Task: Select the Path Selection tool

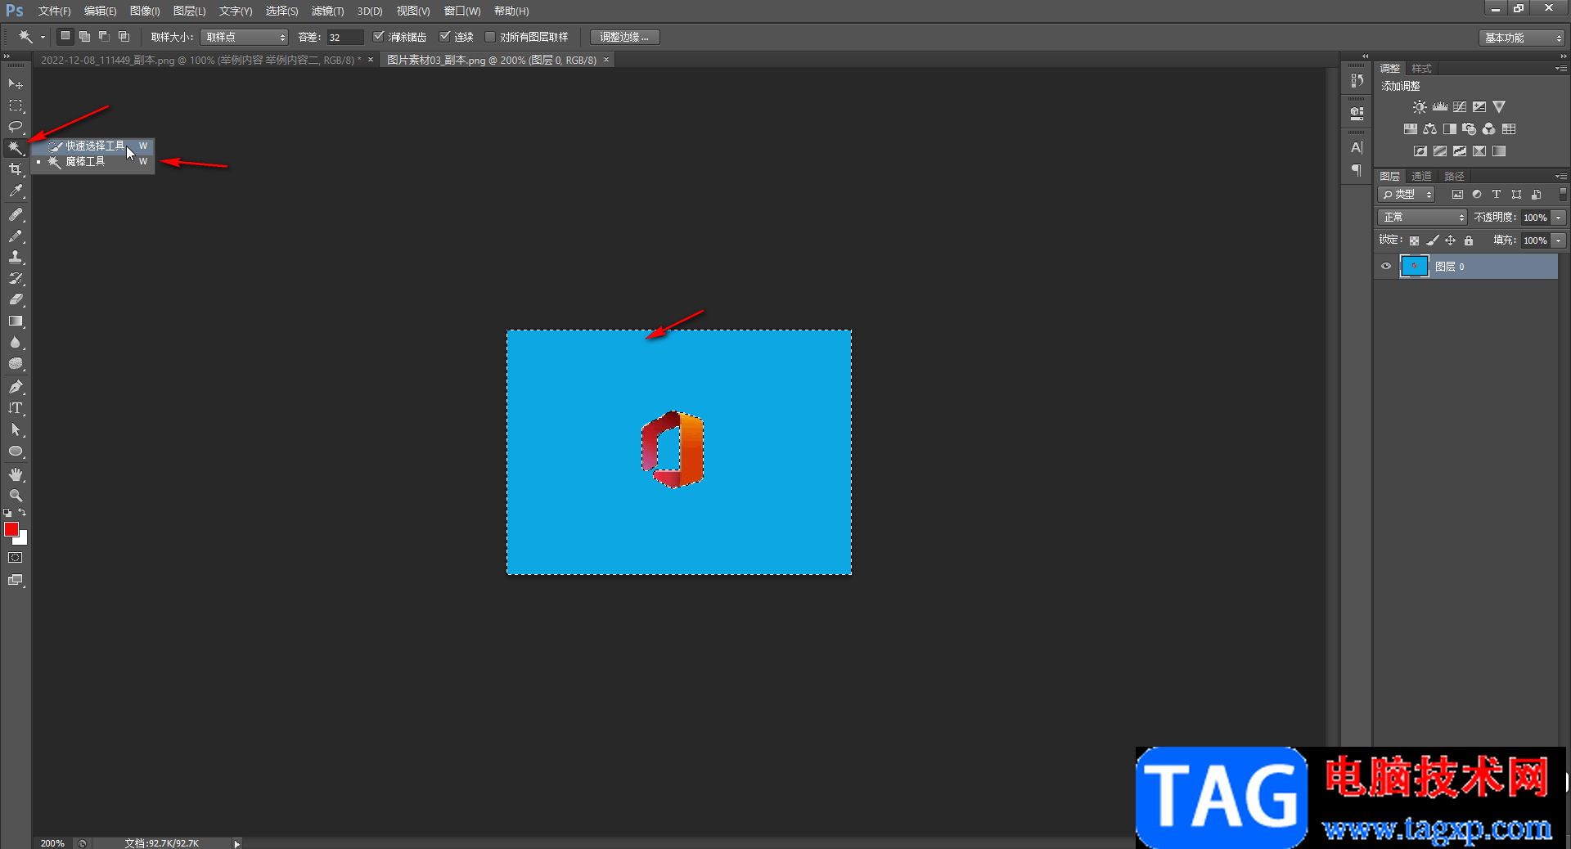Action: click(x=16, y=429)
